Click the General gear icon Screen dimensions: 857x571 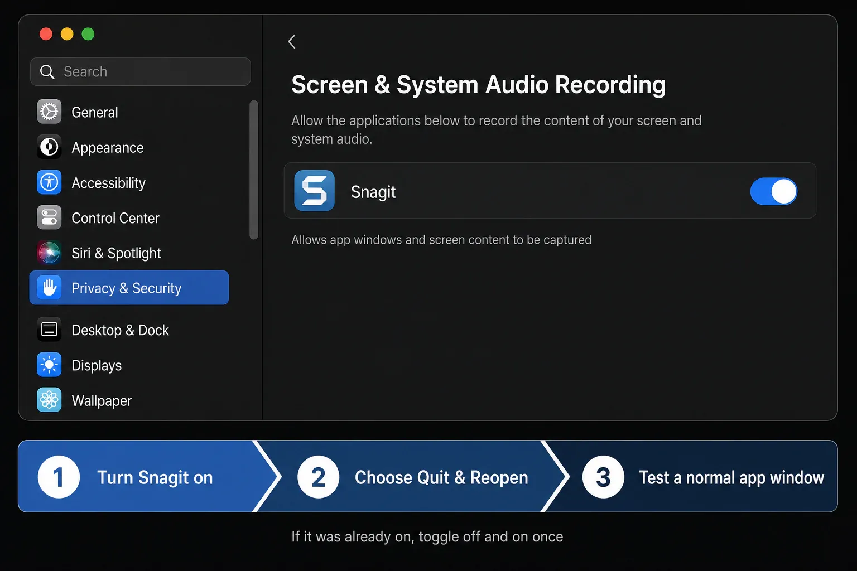[x=49, y=112]
